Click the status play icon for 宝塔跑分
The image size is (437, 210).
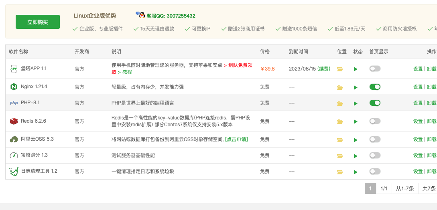(356, 156)
